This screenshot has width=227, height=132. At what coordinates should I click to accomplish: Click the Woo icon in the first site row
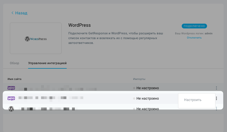[11, 88]
